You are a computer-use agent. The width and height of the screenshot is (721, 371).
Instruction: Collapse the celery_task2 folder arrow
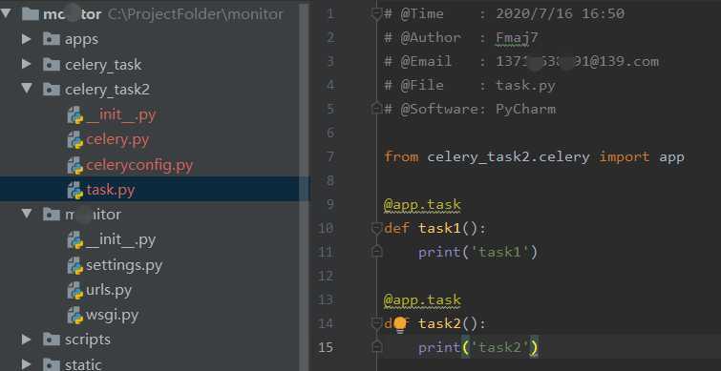coord(26,88)
